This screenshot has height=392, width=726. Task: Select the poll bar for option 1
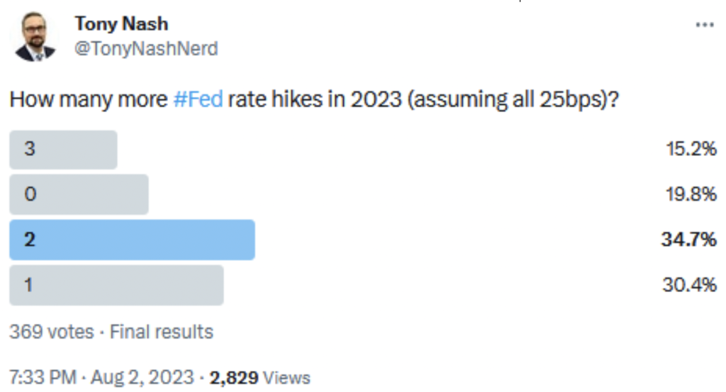(x=116, y=285)
